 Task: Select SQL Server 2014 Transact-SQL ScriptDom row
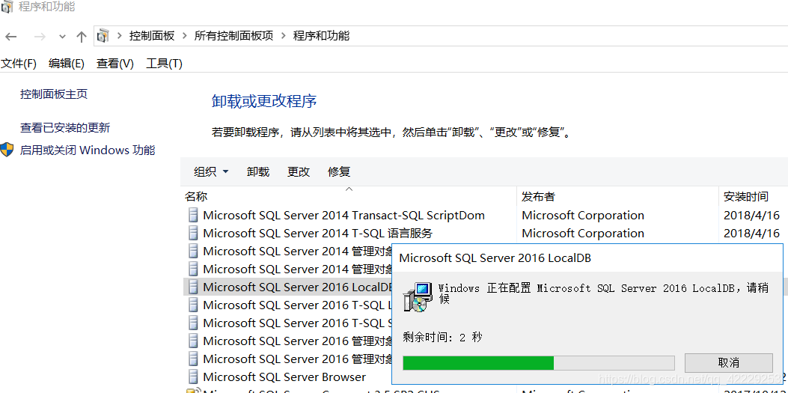pyautogui.click(x=485, y=216)
